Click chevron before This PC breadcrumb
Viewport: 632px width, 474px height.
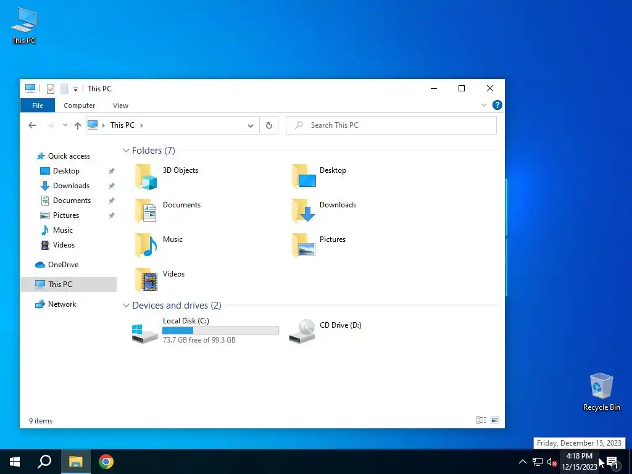click(103, 125)
